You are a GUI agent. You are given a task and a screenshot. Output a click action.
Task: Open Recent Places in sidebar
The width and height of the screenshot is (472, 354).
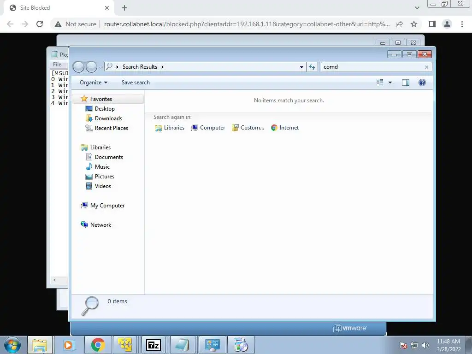coord(112,128)
